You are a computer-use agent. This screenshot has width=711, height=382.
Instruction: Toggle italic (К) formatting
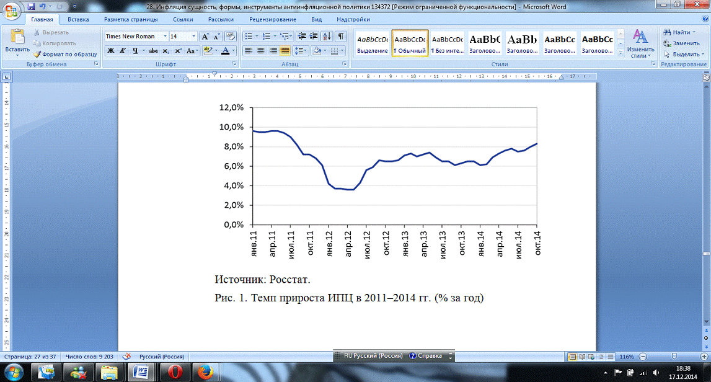point(123,51)
